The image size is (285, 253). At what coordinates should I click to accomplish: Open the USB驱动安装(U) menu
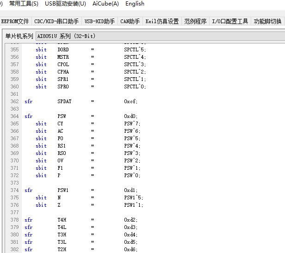(x=65, y=4)
